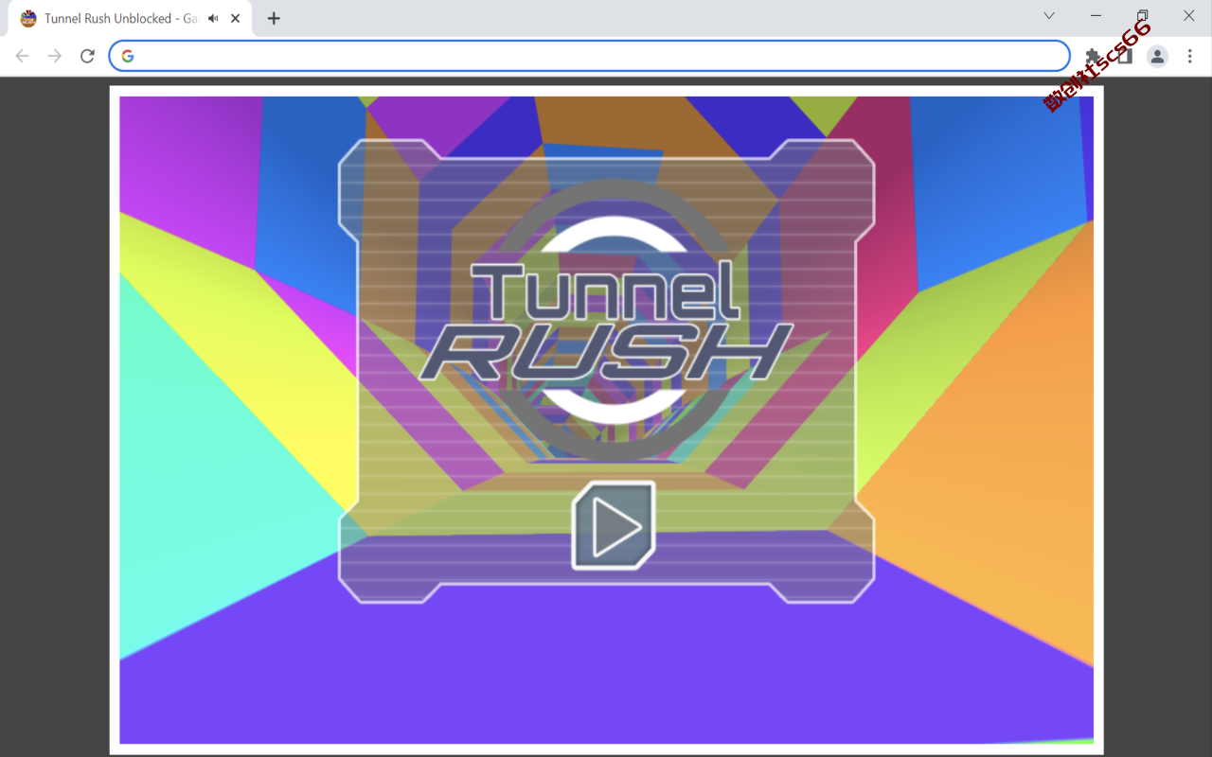Start the game with the play button
Image resolution: width=1212 pixels, height=757 pixels.
point(614,526)
